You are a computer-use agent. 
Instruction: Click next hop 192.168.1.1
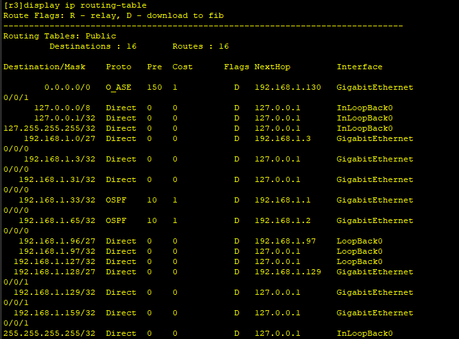pyautogui.click(x=283, y=200)
